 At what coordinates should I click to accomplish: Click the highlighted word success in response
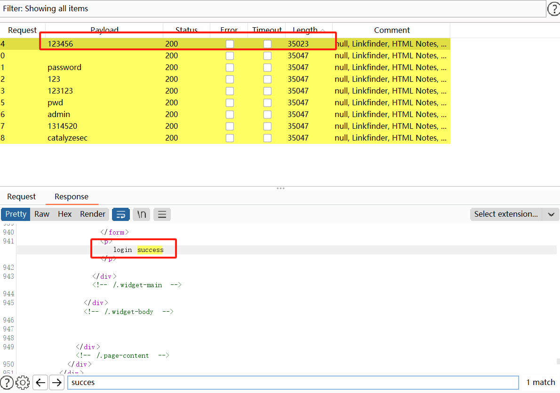[151, 250]
